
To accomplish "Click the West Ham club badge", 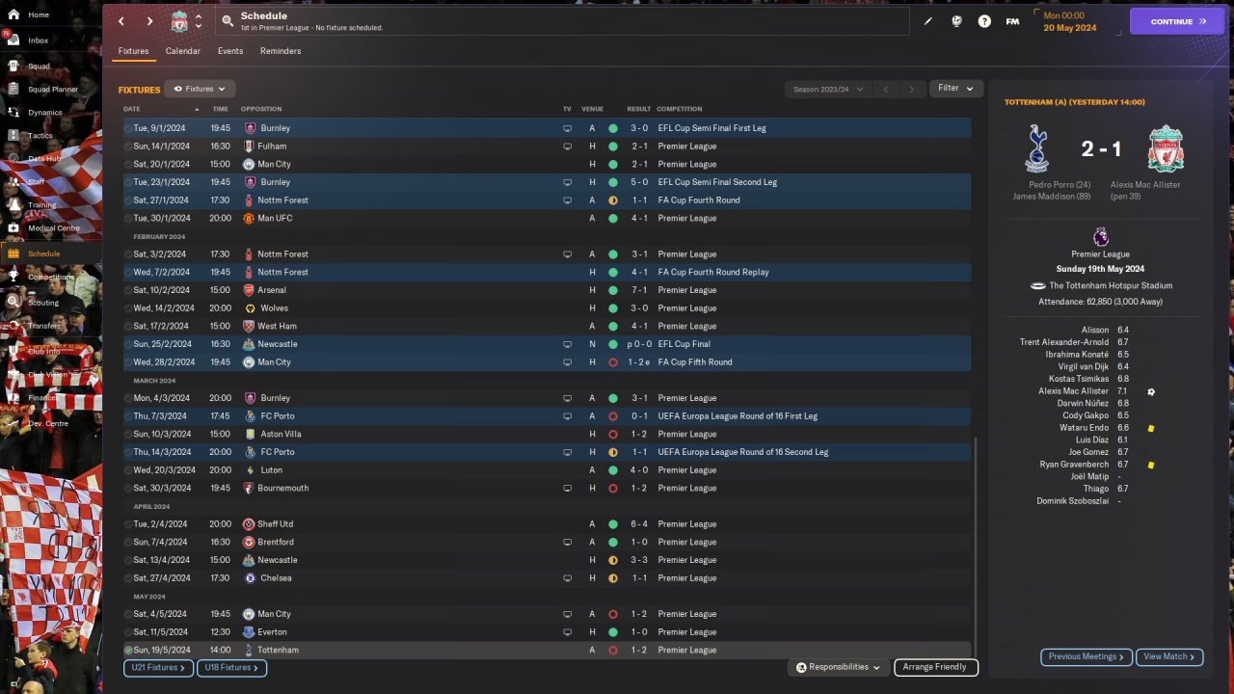I will click(x=250, y=326).
